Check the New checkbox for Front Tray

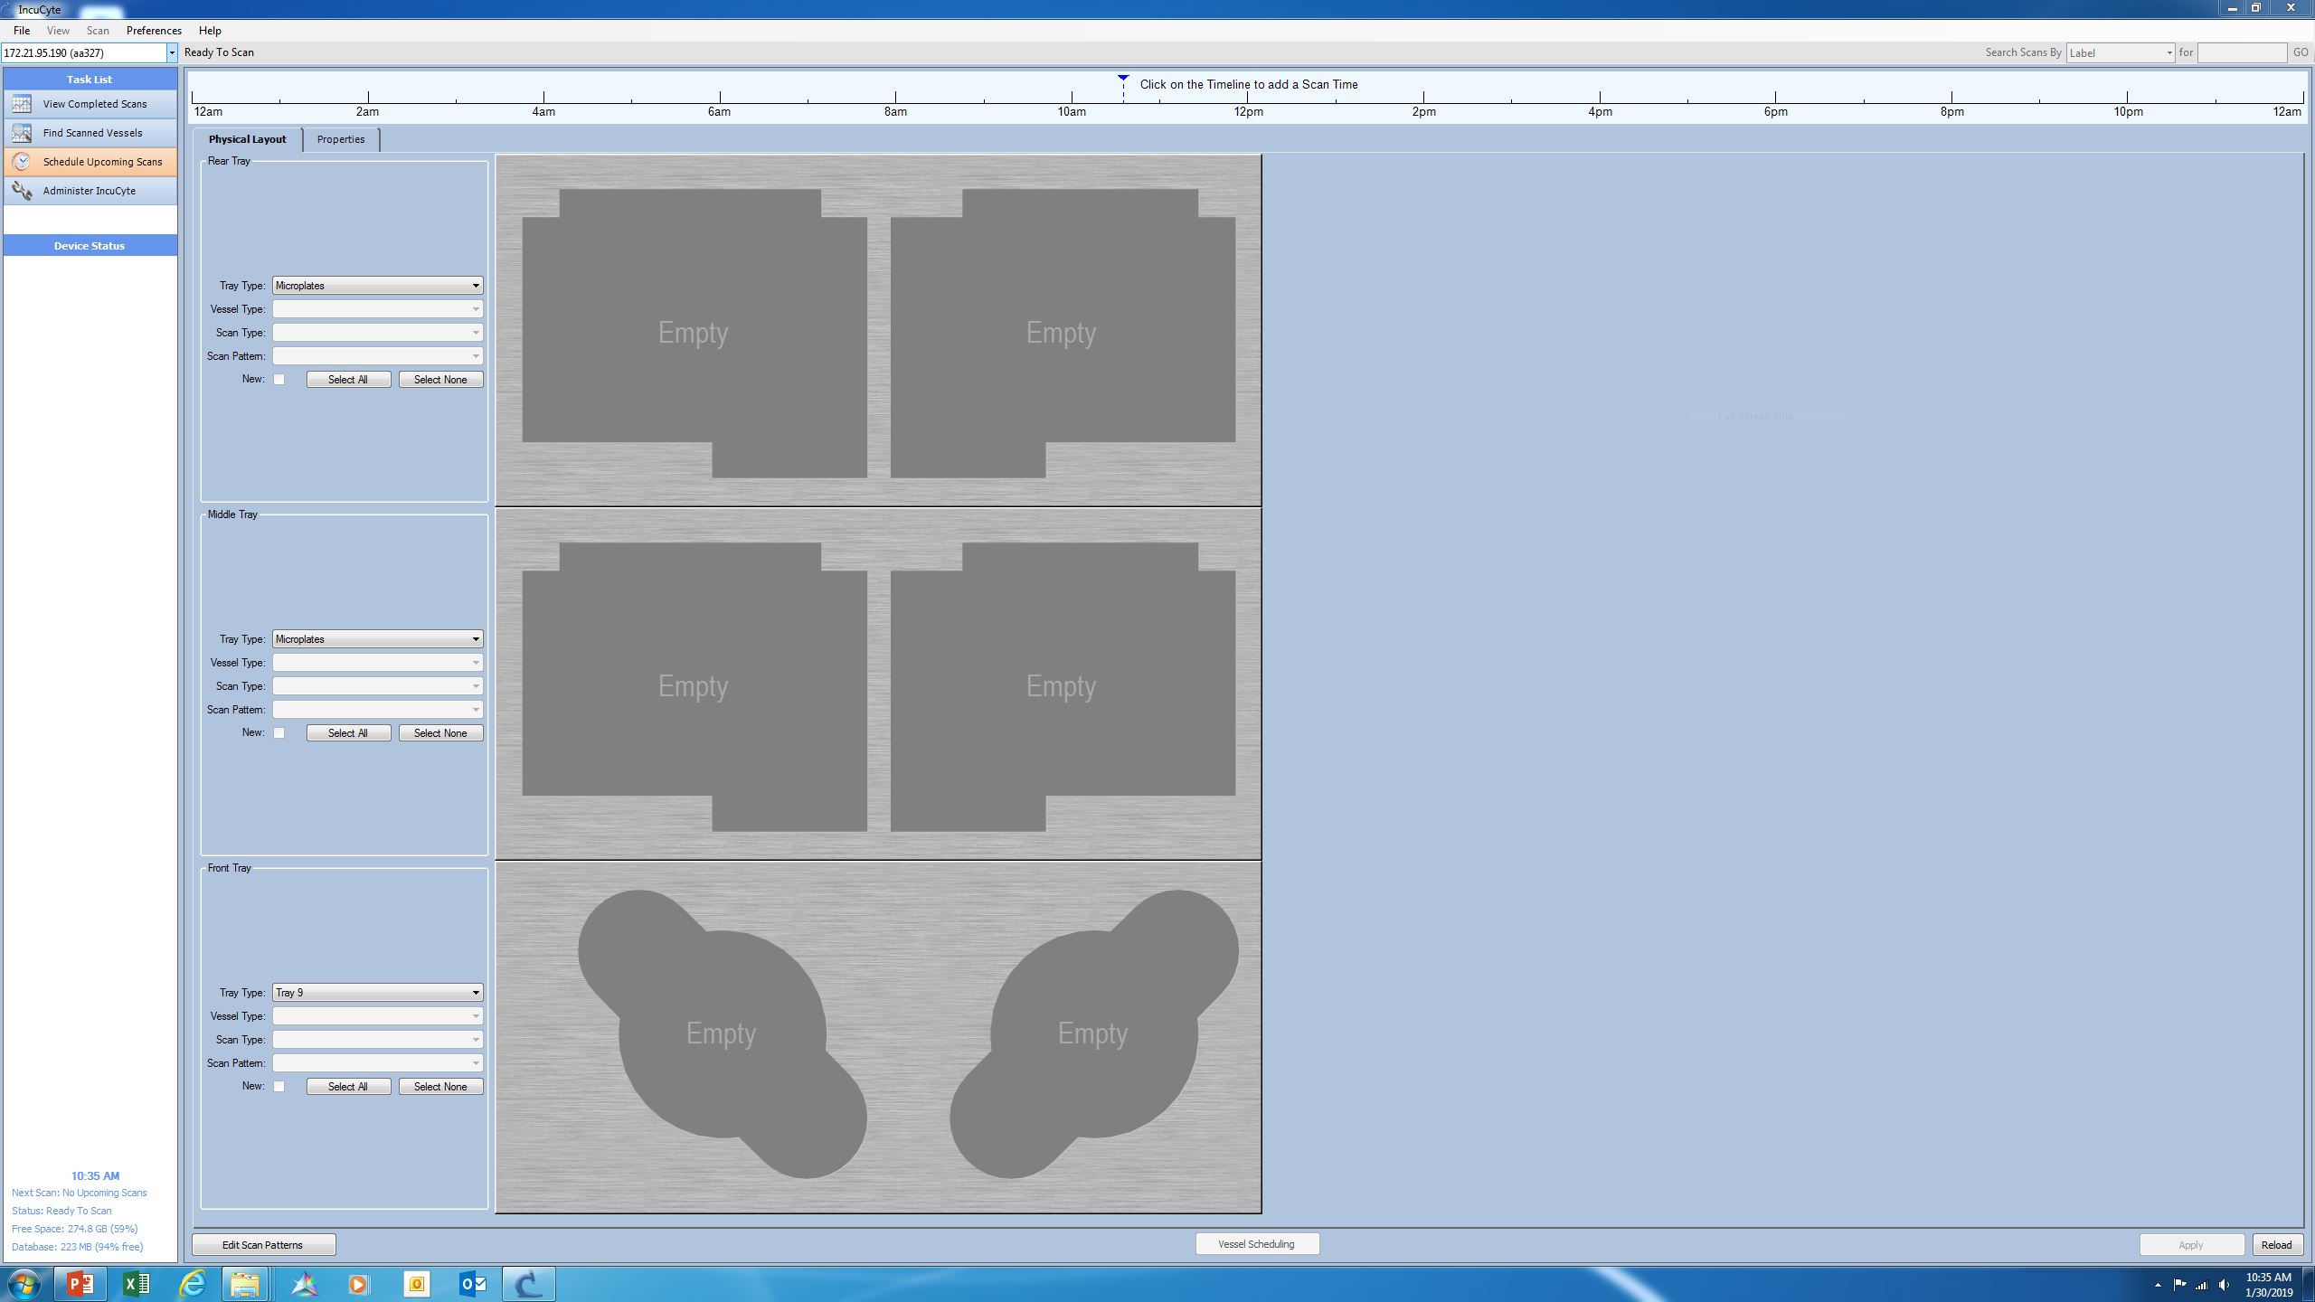279,1087
